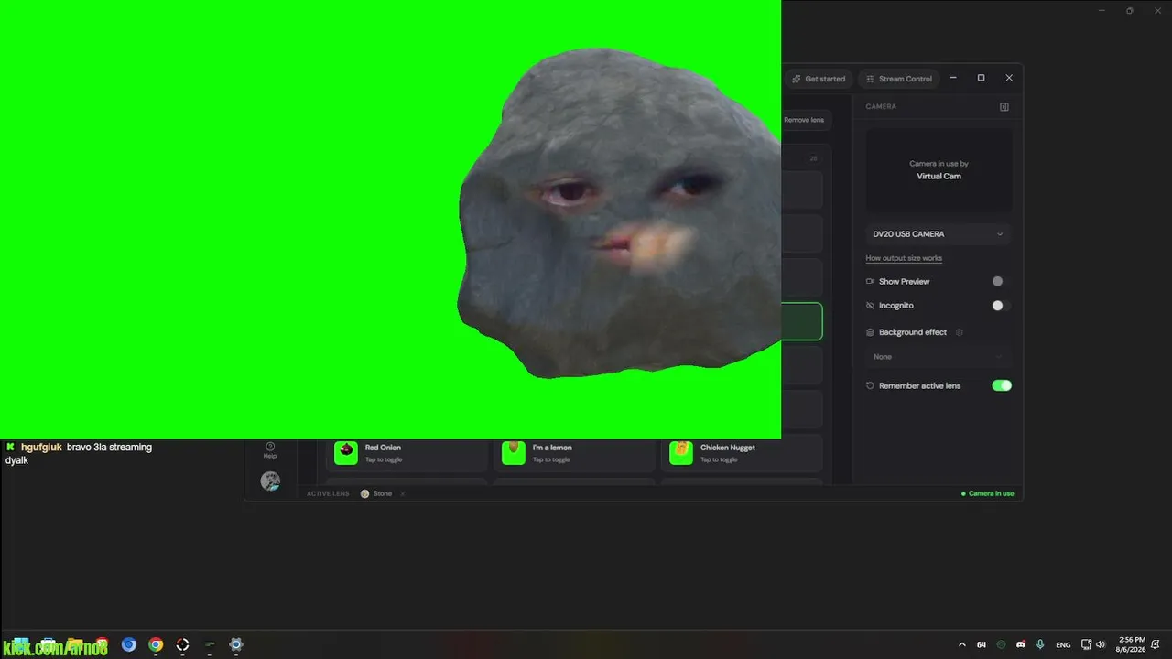
Task: Open the profile avatar under Help
Action: pos(270,481)
